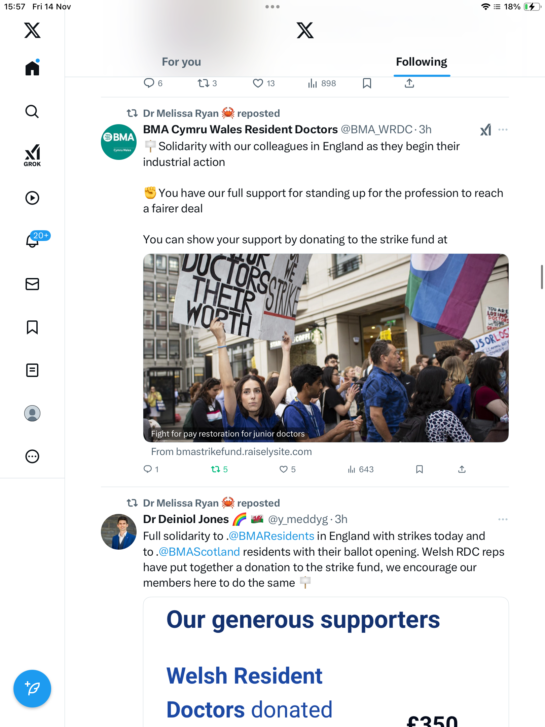This screenshot has height=727, width=545.
Task: Open the search page
Action: 32,112
